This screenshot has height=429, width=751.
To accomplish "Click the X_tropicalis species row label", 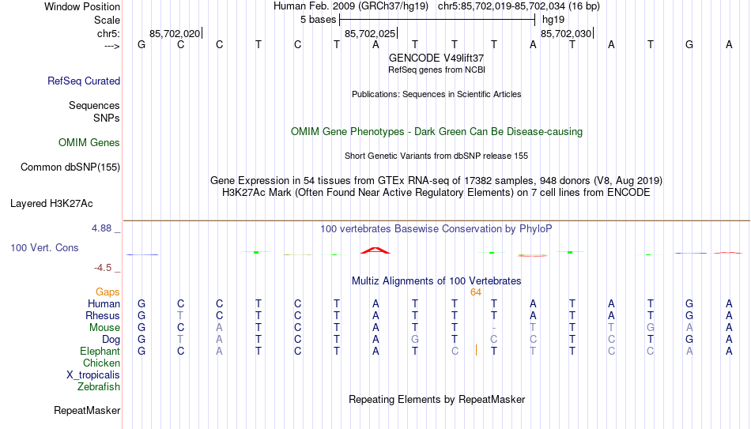I will pos(93,375).
